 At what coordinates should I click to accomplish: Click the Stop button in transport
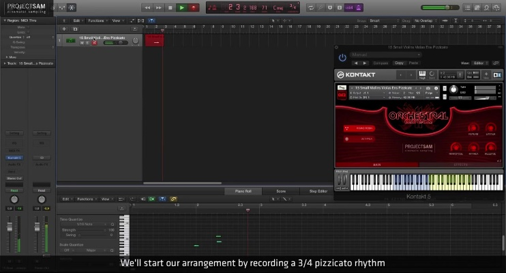tap(170, 8)
